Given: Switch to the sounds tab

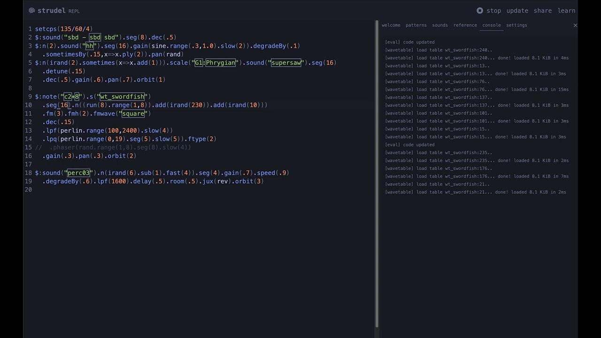Looking at the screenshot, I should pos(440,25).
